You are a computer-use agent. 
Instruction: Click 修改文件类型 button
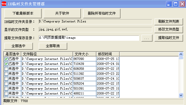pos(169,29)
